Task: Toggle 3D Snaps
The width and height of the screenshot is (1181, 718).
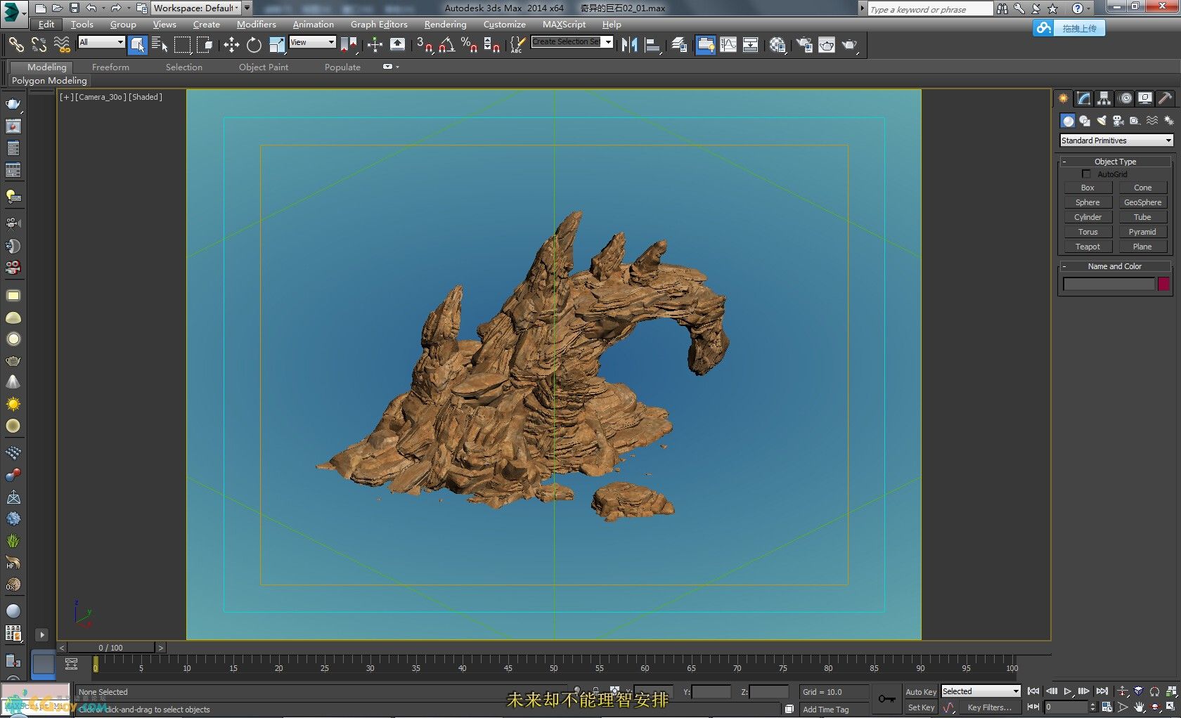Action: (x=424, y=45)
